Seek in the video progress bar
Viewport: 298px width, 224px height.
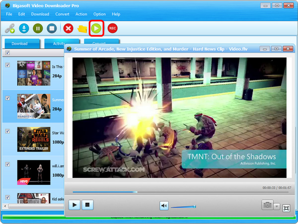[x=181, y=192]
